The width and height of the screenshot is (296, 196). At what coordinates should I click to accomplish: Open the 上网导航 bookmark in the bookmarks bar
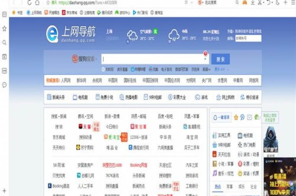point(34,13)
